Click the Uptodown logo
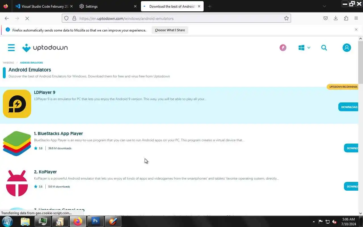The width and height of the screenshot is (363, 227). pyautogui.click(x=45, y=48)
